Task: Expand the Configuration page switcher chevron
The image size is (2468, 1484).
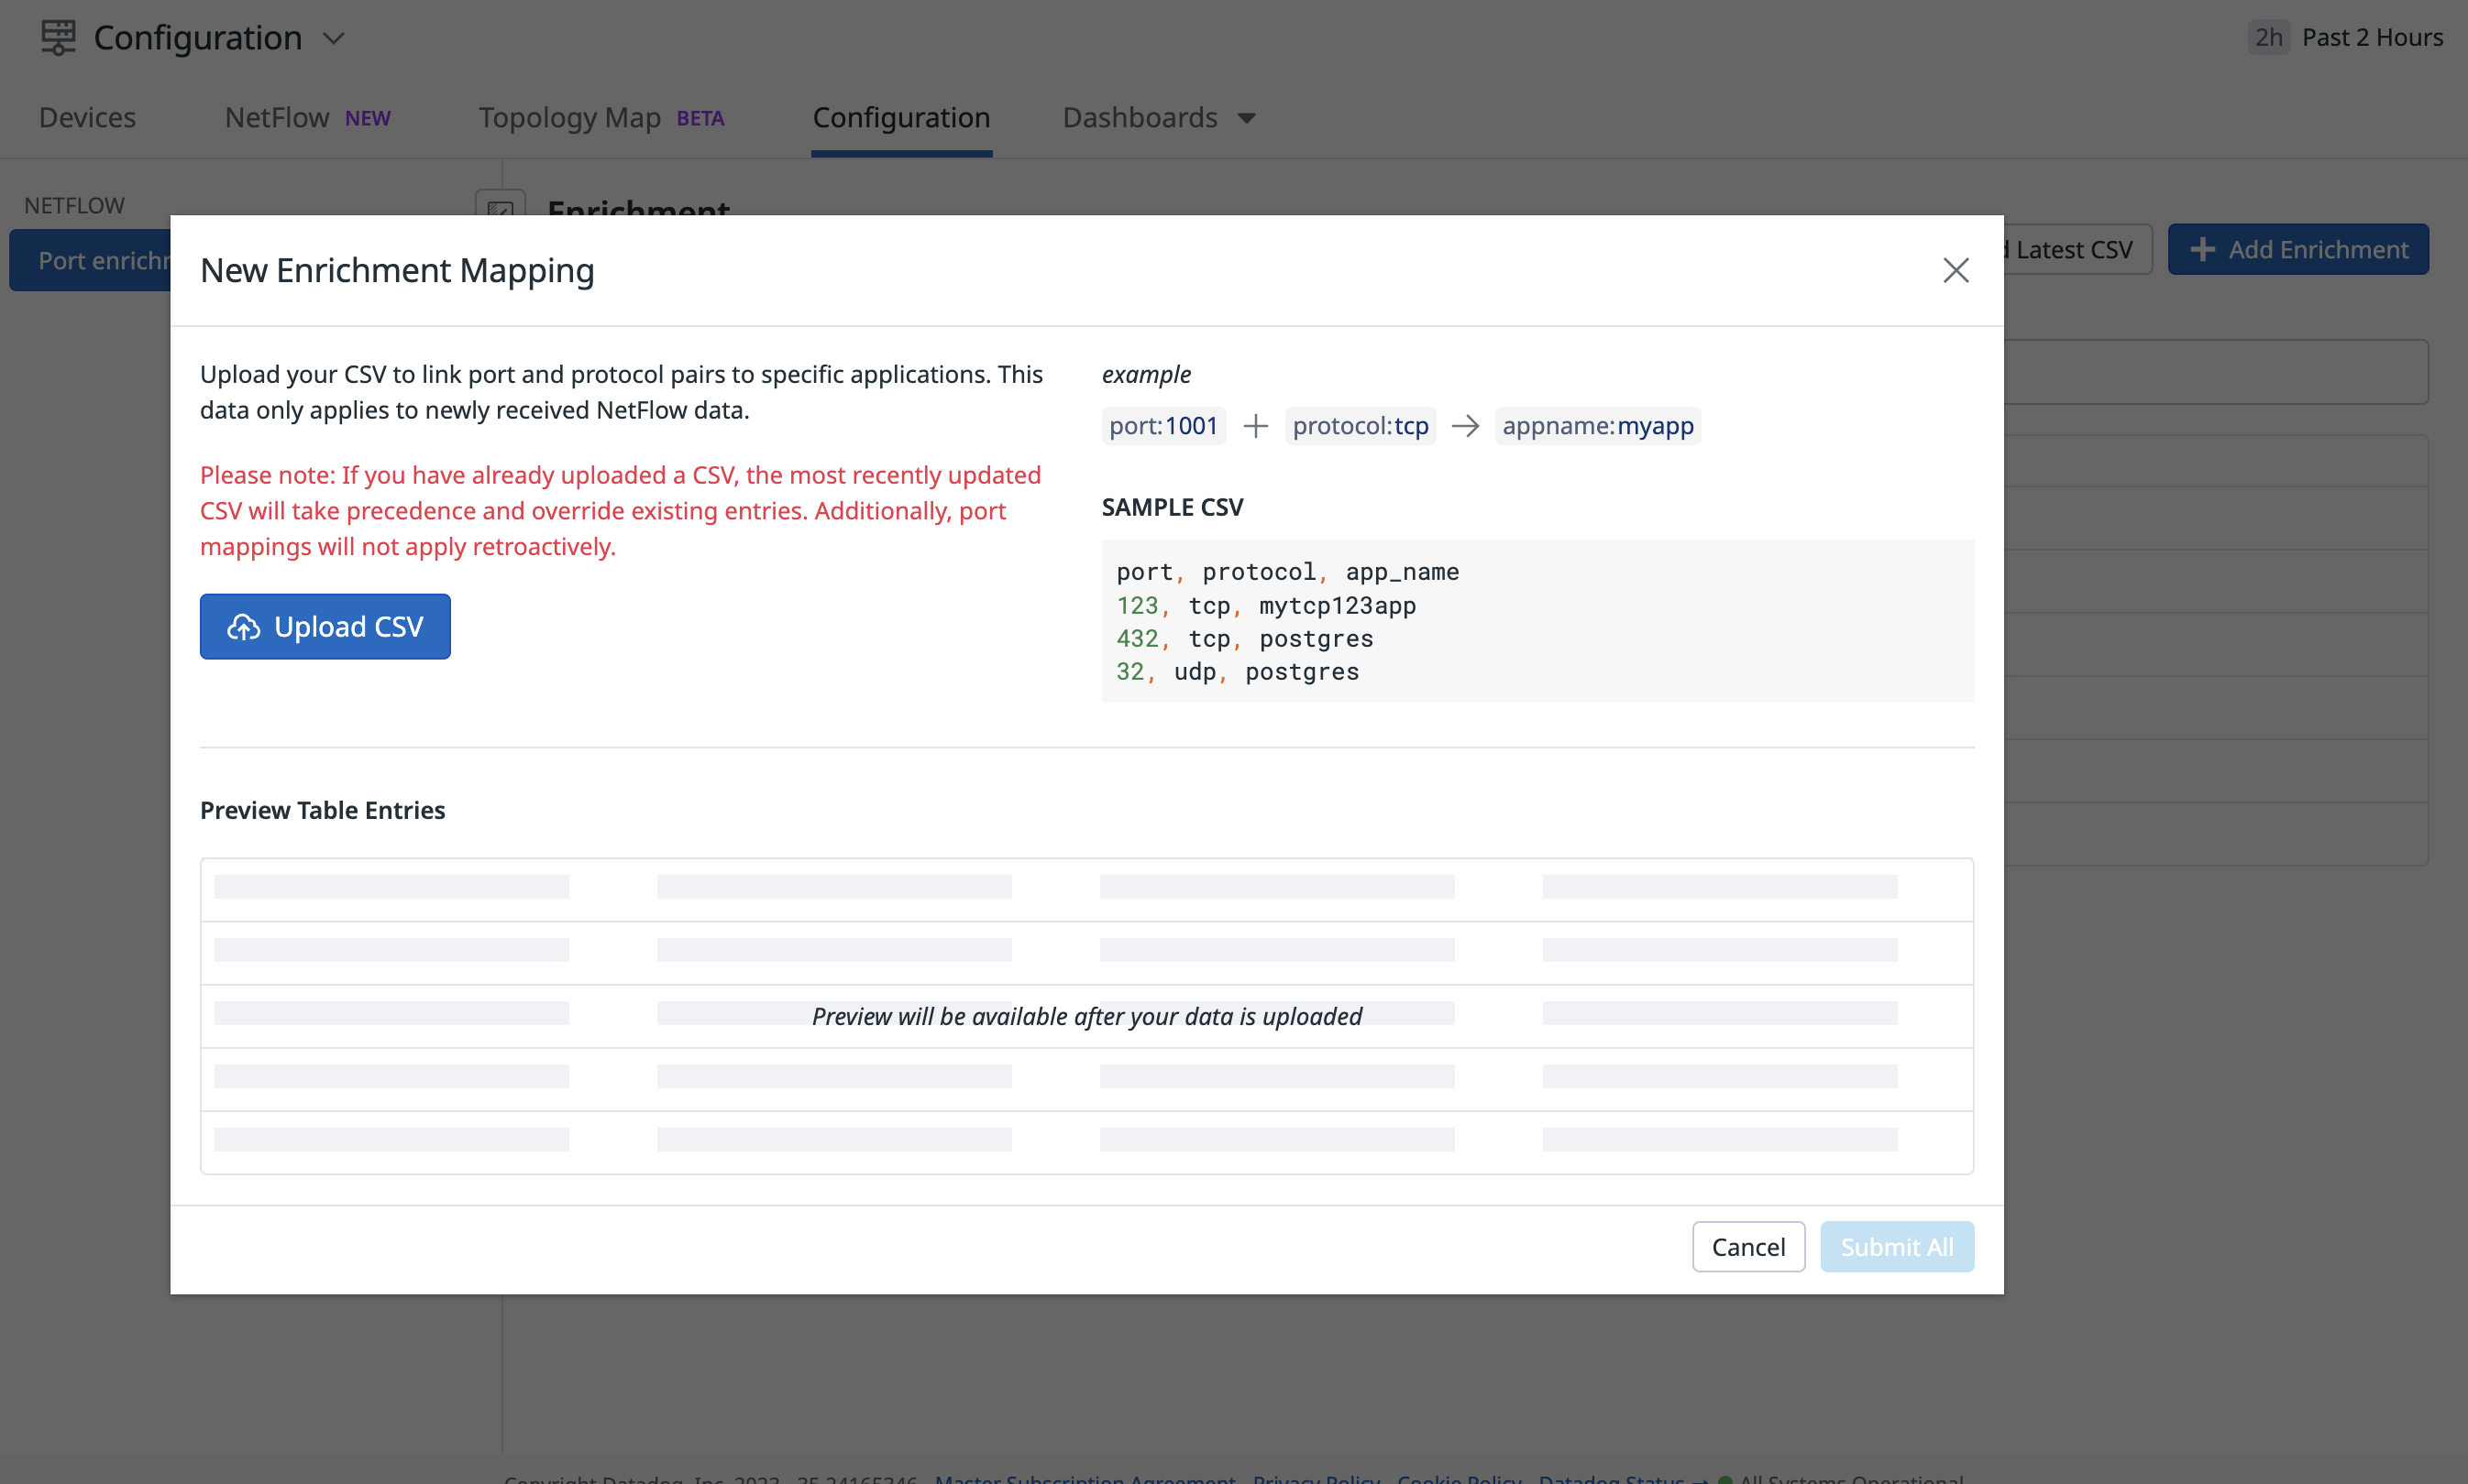Action: [335, 38]
